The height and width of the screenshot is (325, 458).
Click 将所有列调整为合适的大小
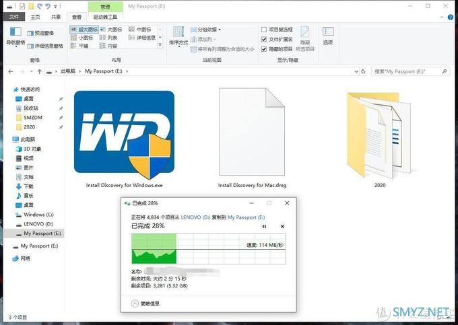[x=222, y=49]
